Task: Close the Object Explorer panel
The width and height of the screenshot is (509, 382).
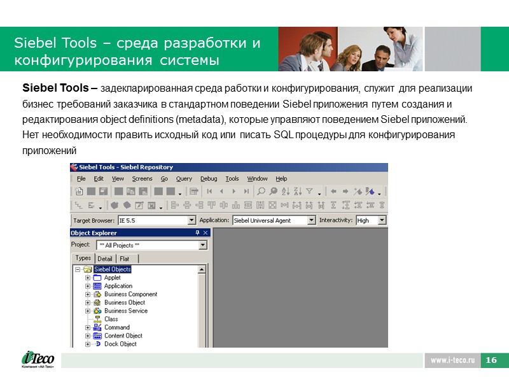Action: 206,232
